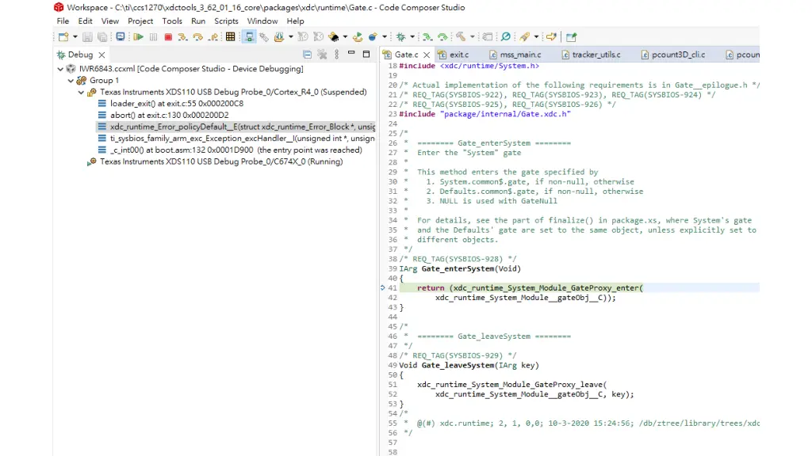Collapse the IWR6843.ccxml tree node
This screenshot has height=456, width=812.
pyautogui.click(x=60, y=69)
